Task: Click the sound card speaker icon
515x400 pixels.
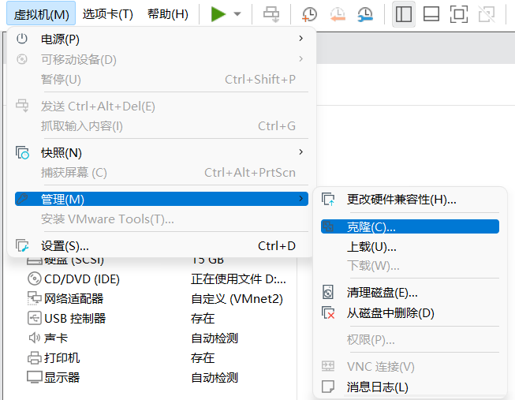Action: coord(34,338)
